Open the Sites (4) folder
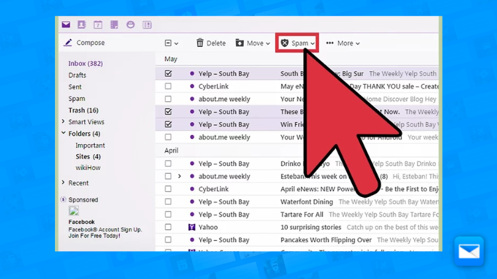The width and height of the screenshot is (497, 279). pos(88,156)
